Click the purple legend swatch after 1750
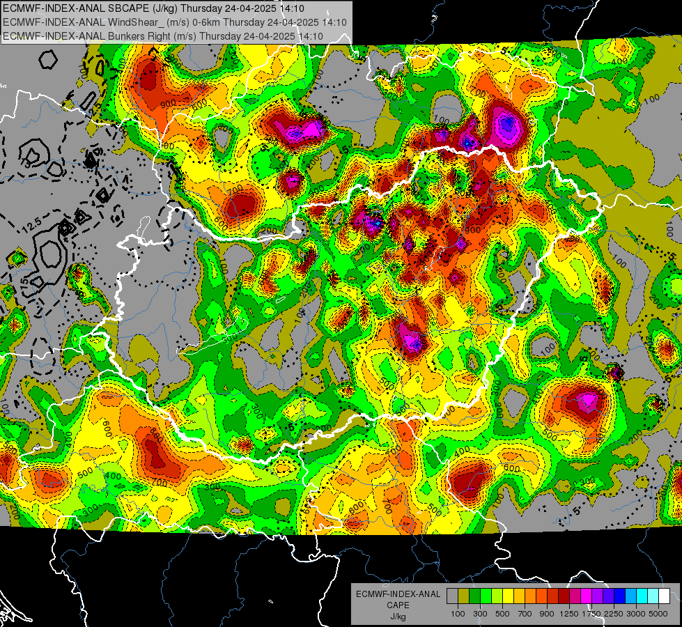Image resolution: width=682 pixels, height=627 pixels. 598,596
